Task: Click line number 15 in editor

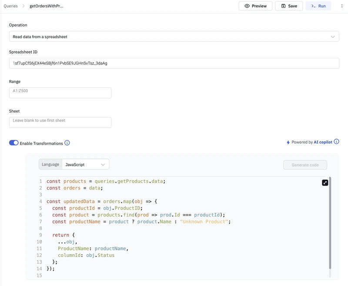Action: pyautogui.click(x=39, y=276)
